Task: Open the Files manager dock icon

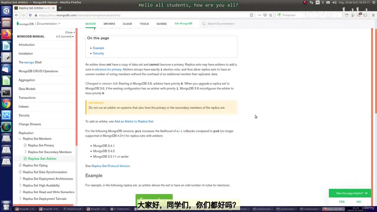Action: pyautogui.click(x=6, y=23)
